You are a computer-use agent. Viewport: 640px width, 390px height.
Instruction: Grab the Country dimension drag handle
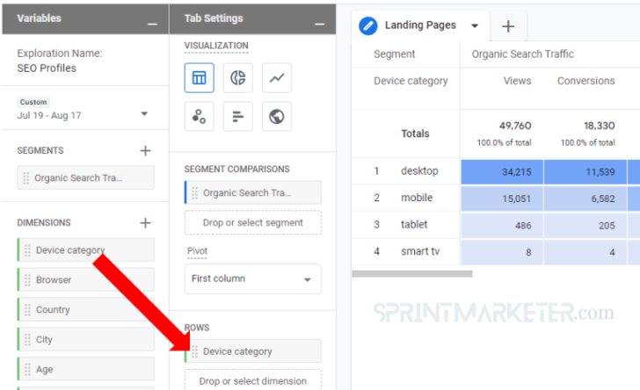(x=27, y=310)
